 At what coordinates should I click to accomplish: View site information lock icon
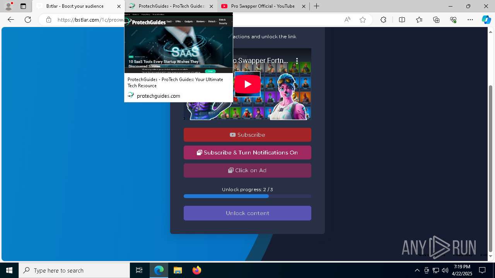[x=49, y=20]
